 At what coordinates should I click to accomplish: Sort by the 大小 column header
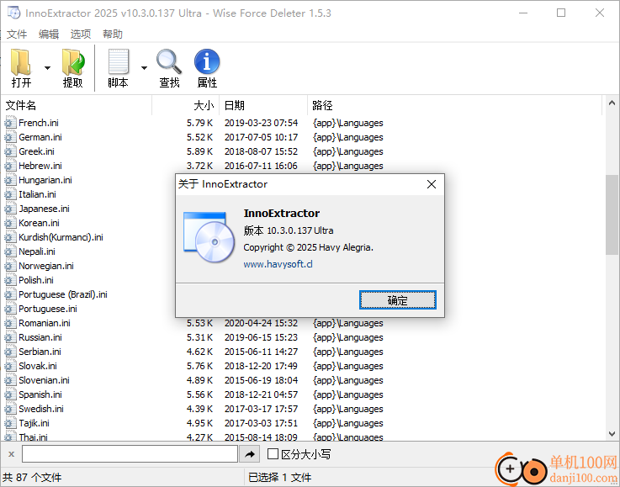tap(185, 105)
